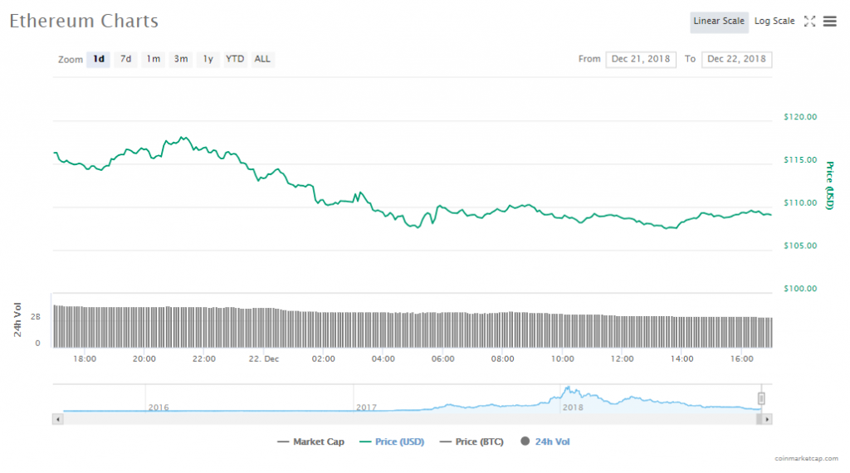Toggle Price (BTC) series in legend
The image size is (850, 473).
point(471,442)
